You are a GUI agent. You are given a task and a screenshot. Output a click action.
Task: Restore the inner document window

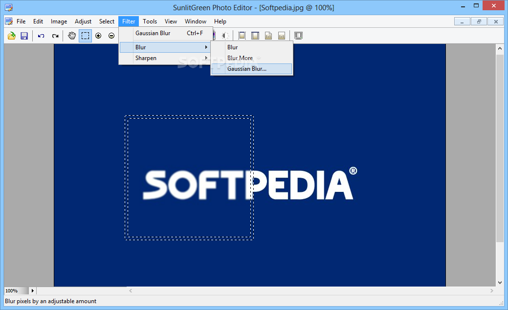[479, 21]
